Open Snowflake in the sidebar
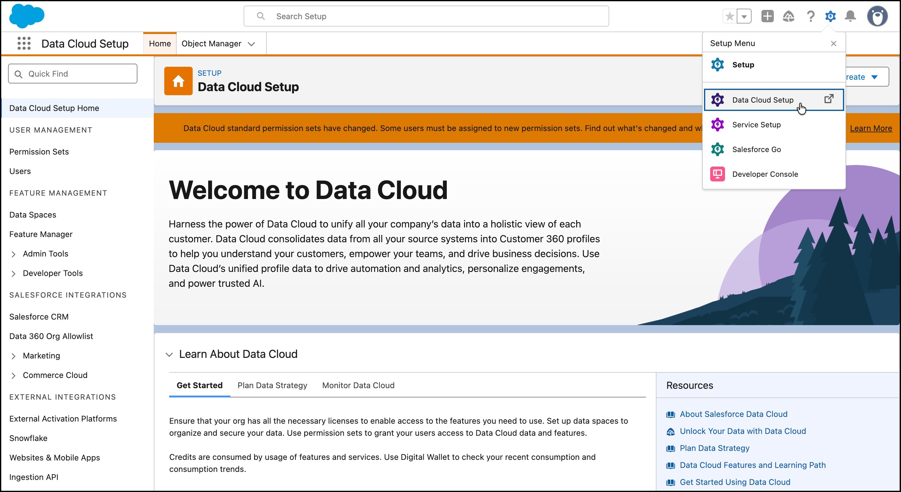The height and width of the screenshot is (492, 901). tap(28, 438)
